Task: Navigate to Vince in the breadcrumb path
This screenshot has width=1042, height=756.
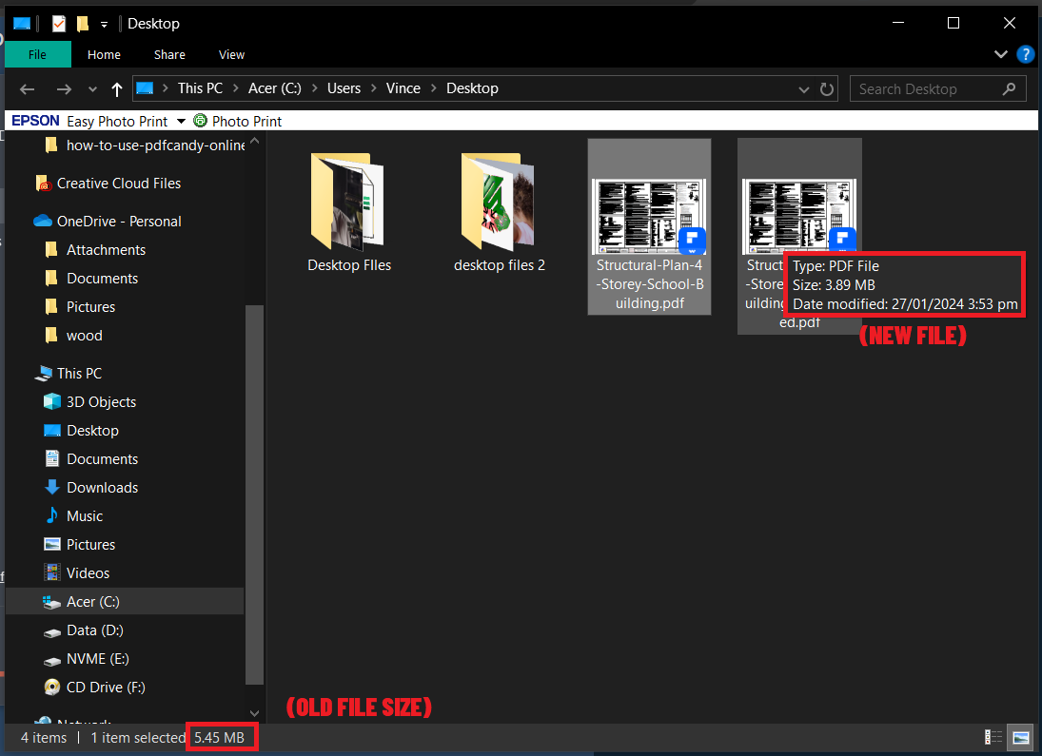Action: [x=403, y=87]
